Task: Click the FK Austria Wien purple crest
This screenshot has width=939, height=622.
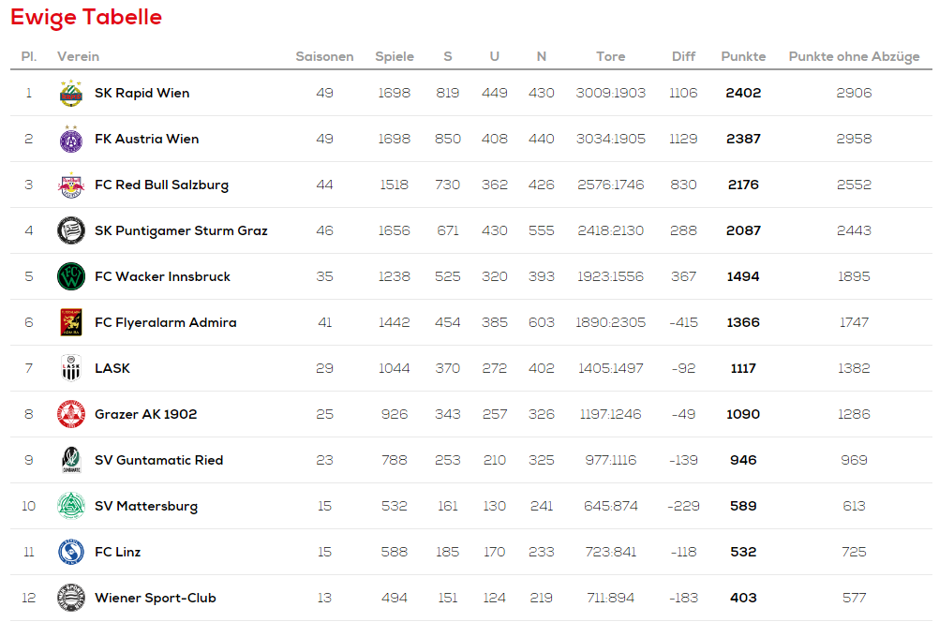Action: (70, 139)
